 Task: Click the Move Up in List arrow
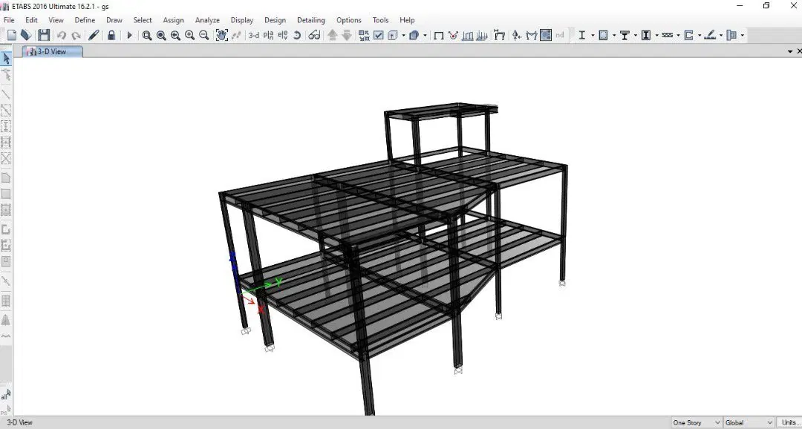click(x=333, y=36)
